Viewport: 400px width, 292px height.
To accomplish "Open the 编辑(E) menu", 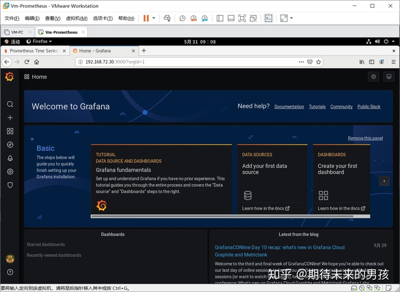I will tap(32, 18).
